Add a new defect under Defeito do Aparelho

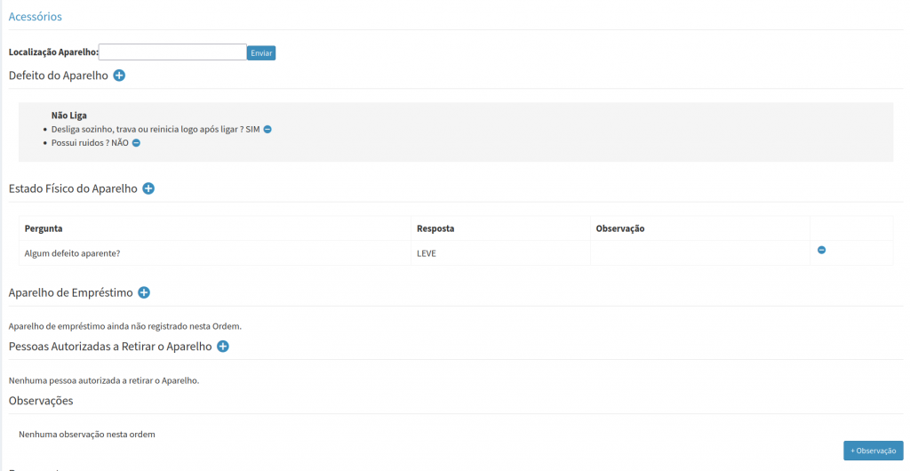coord(119,76)
